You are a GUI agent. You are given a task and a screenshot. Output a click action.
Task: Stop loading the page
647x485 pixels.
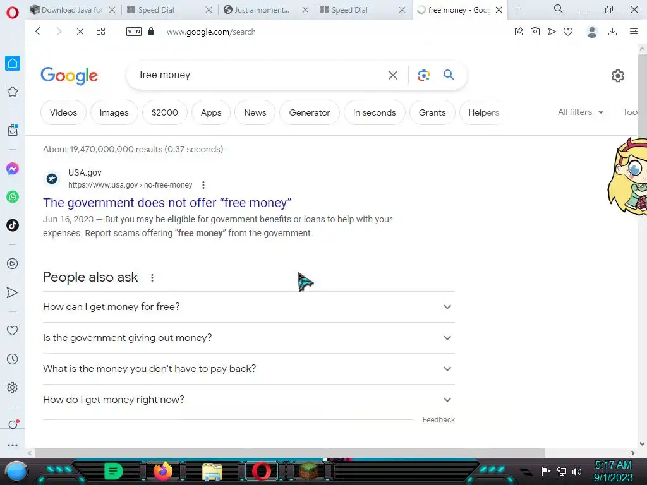coord(80,32)
